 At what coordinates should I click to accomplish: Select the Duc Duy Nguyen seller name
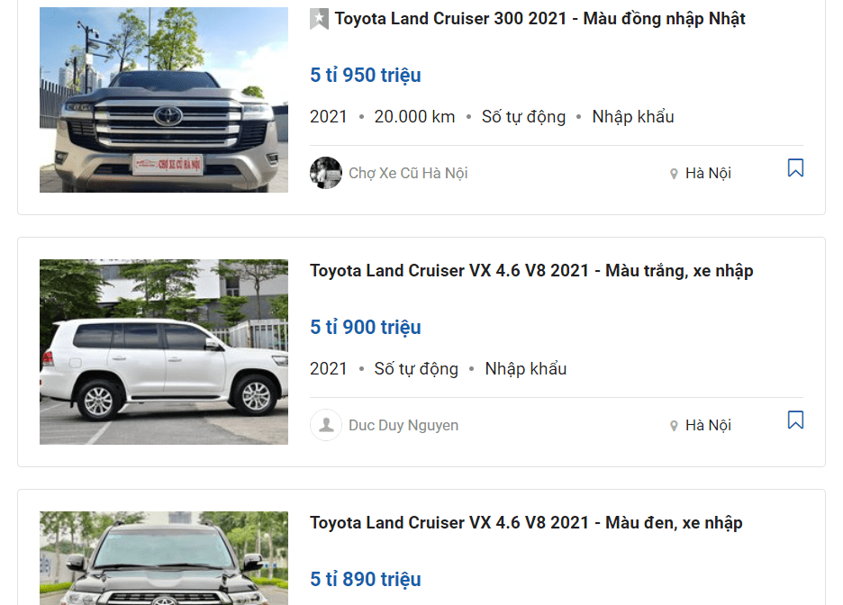403,424
